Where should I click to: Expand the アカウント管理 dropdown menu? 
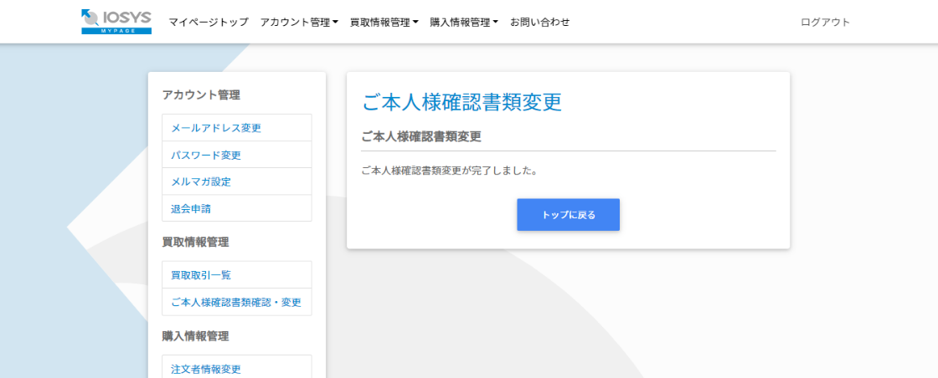tap(299, 23)
